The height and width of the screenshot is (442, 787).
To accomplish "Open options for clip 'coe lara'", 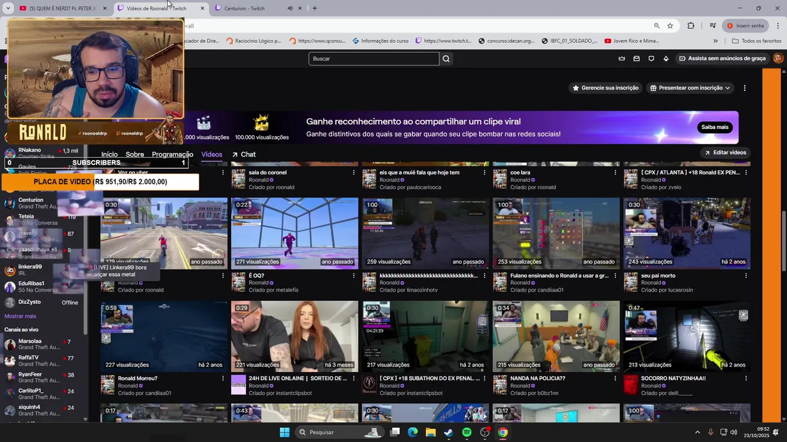I will pyautogui.click(x=615, y=173).
